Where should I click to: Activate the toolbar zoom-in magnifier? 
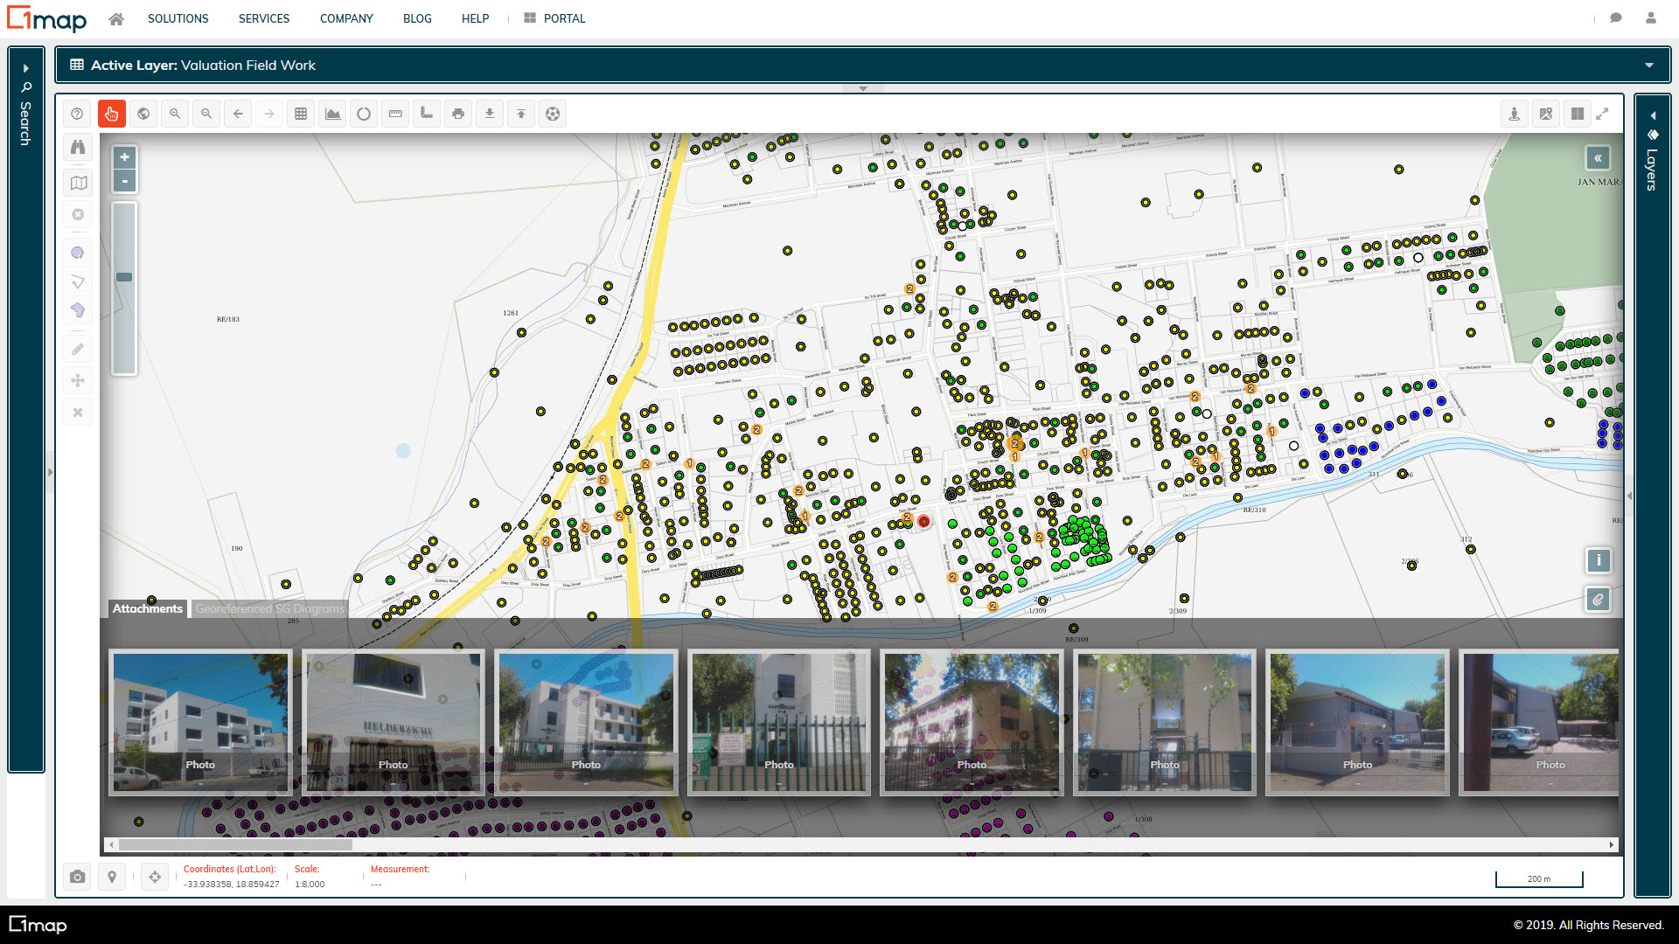(175, 114)
